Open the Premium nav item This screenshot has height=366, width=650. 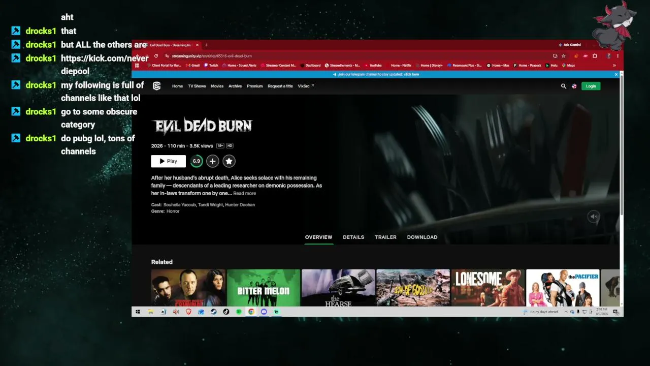point(255,86)
